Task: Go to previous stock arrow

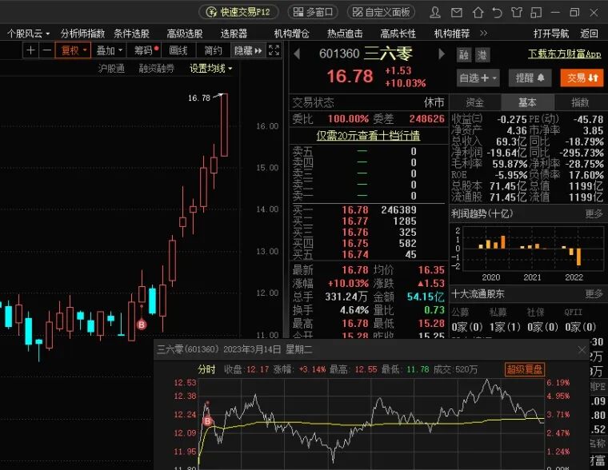Action: click(x=297, y=54)
